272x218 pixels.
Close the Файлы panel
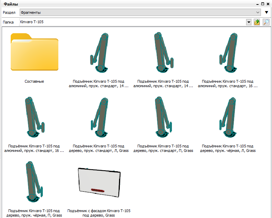pyautogui.click(x=268, y=4)
